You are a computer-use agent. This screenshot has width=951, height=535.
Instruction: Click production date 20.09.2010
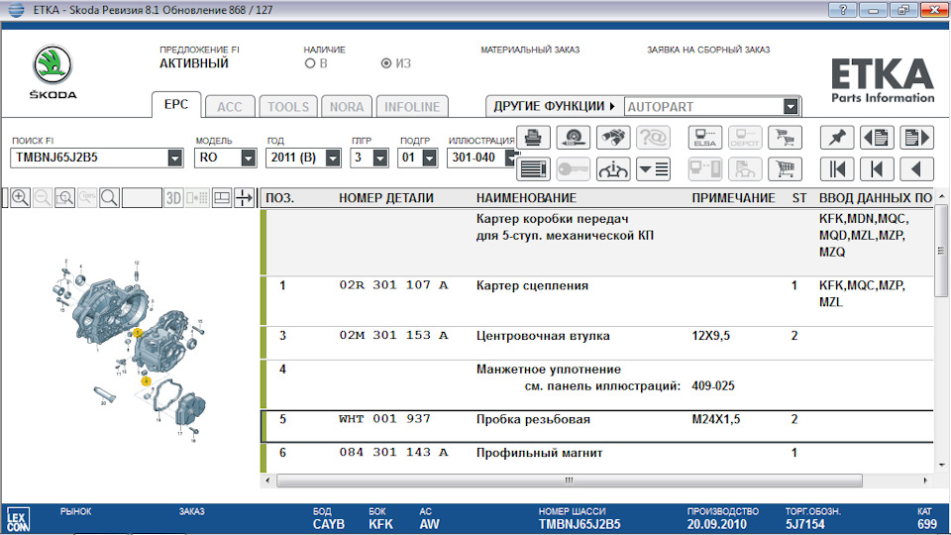click(716, 524)
